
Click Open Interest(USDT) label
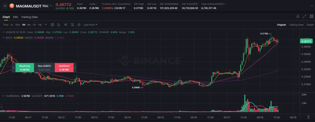[213, 4]
